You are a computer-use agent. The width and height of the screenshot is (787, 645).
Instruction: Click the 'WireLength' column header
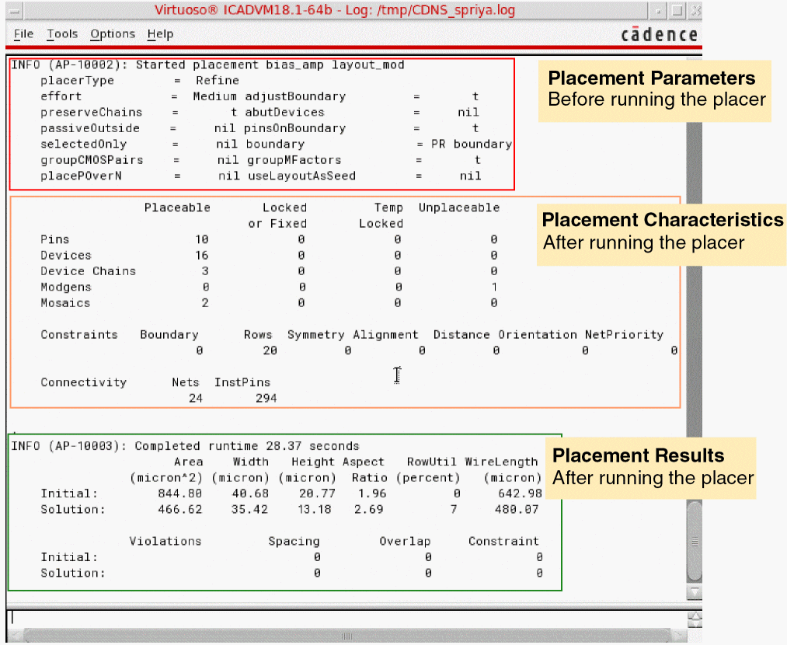point(501,462)
